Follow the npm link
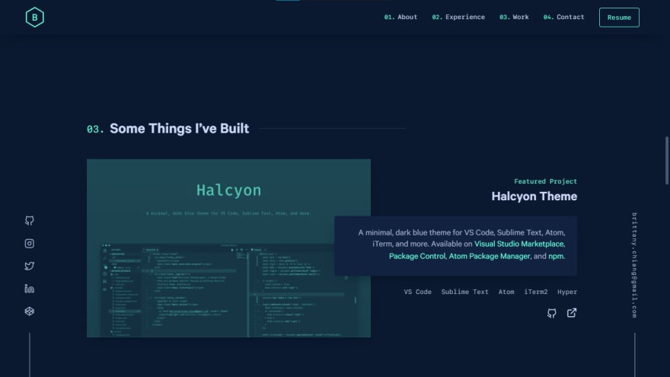 tap(556, 256)
